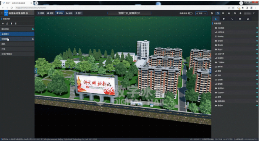The height and width of the screenshot is (141, 259).
Task: Collapse left panel via viewport edge handle
Action: coord(36,71)
